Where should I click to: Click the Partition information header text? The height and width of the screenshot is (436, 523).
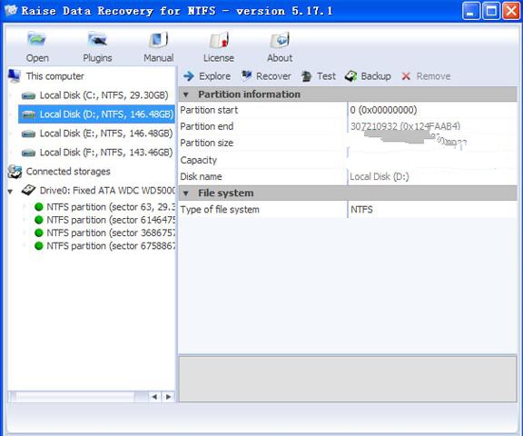tap(249, 94)
